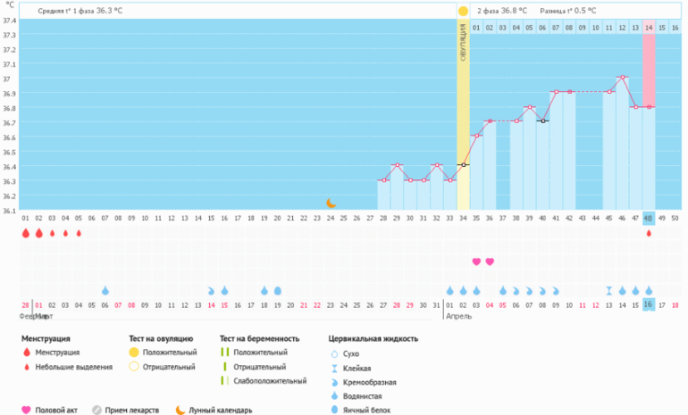Click the yellow ovulation circle above the chart
The image size is (688, 415).
[463, 11]
